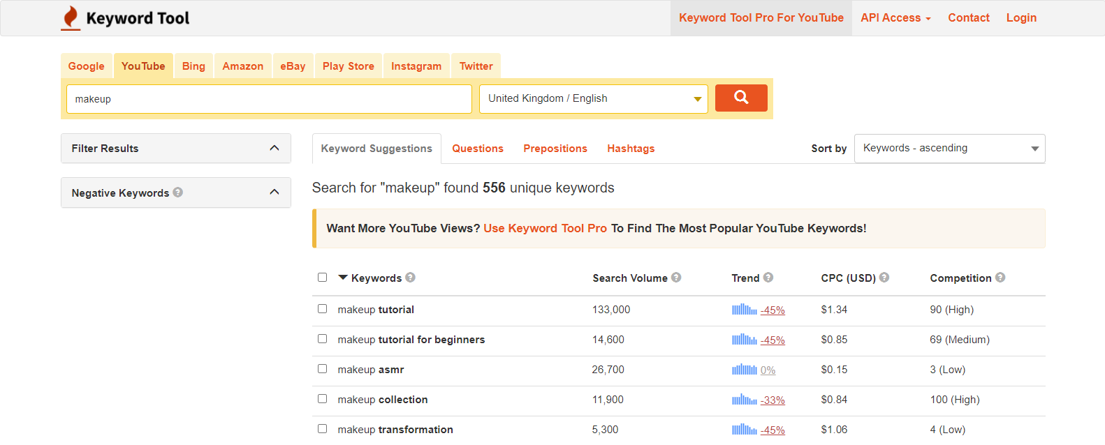Click help icon beside Competition header

tap(1000, 277)
